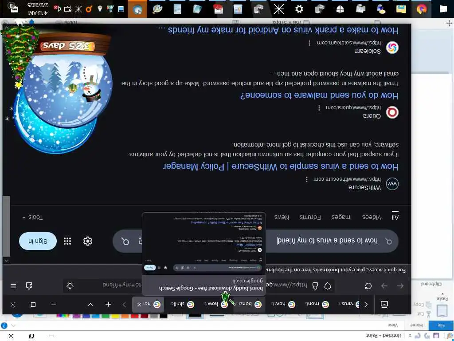Open the Google apps grid icon
Image resolution: width=454 pixels, height=341 pixels.
[x=67, y=241]
